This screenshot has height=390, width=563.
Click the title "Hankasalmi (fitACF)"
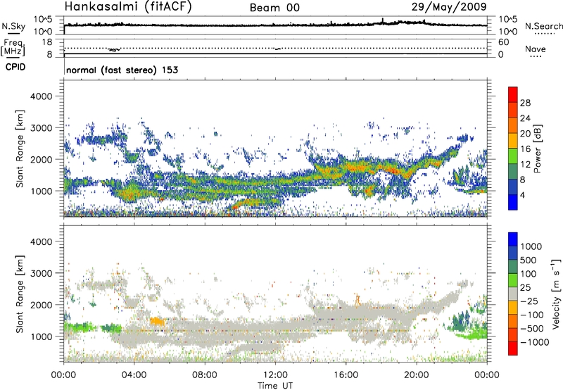[x=128, y=6]
